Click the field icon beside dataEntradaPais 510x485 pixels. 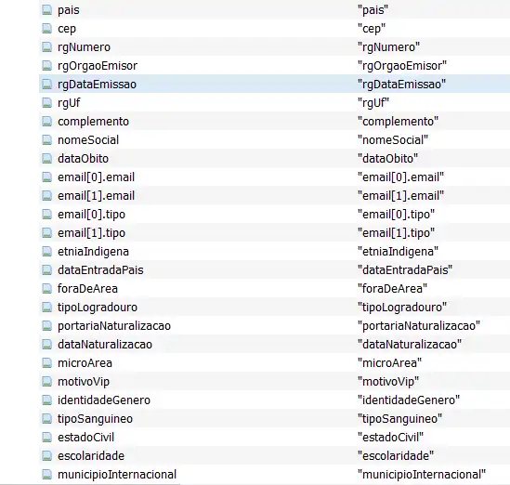[46, 269]
